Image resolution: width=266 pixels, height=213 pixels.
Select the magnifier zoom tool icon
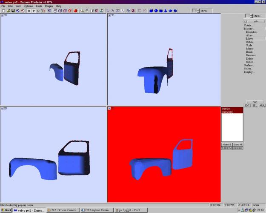82,11
